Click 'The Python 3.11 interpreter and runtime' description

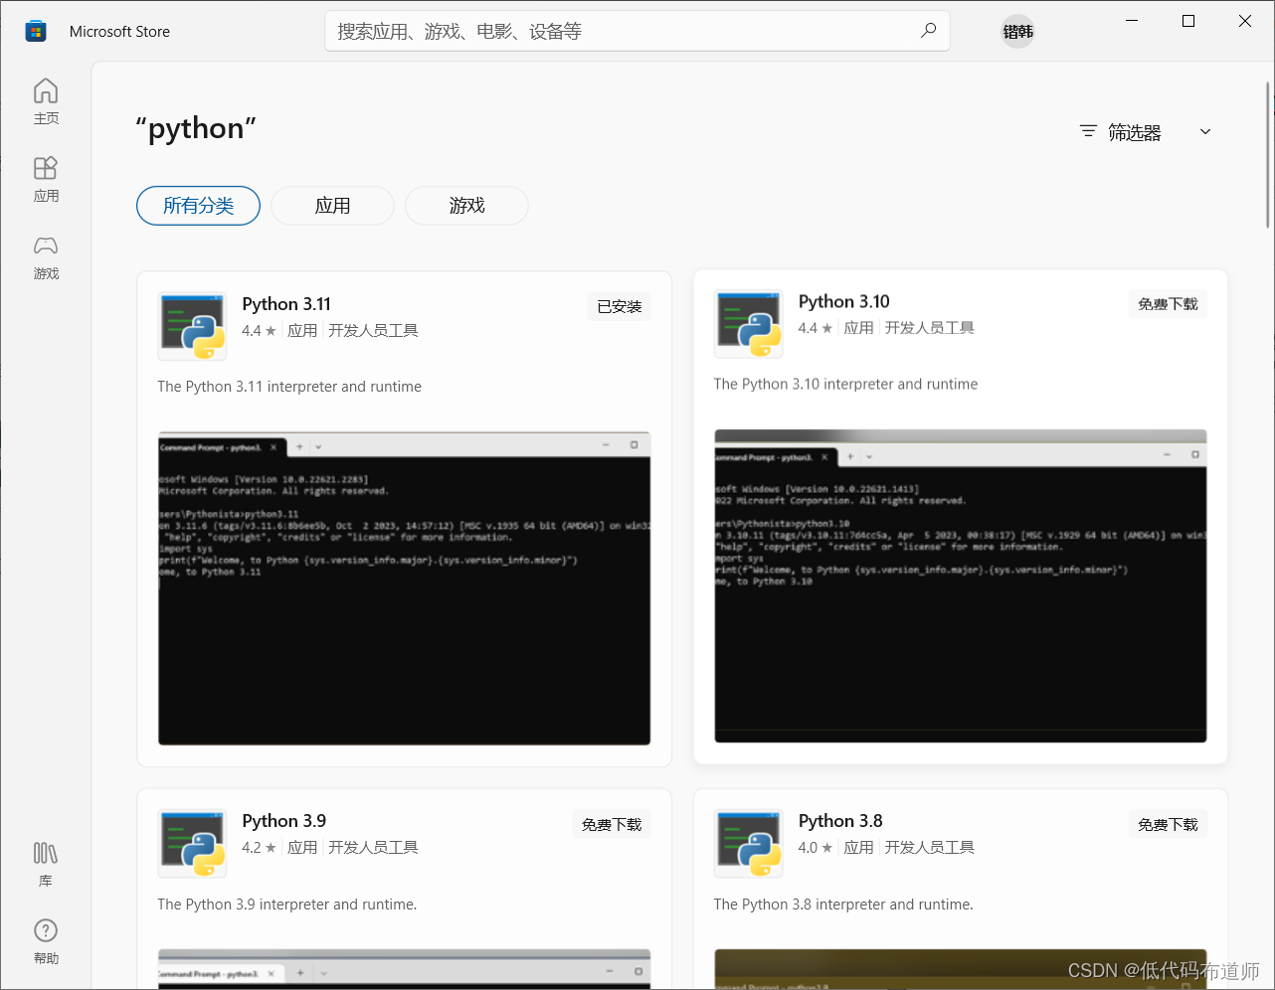click(x=289, y=387)
